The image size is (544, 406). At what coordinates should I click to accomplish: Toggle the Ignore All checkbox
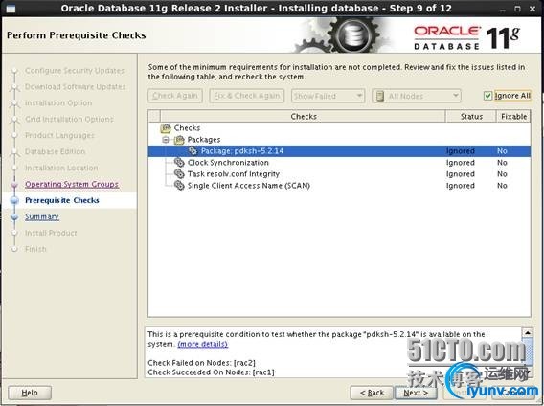click(x=487, y=96)
